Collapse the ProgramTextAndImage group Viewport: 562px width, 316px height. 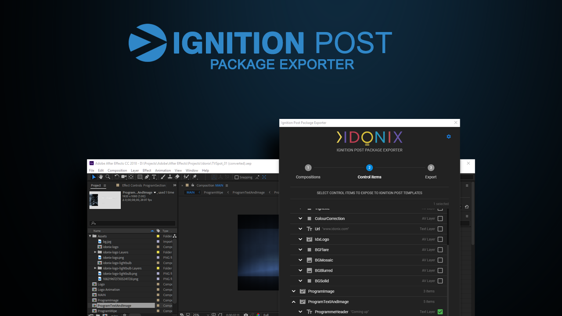coord(294,302)
